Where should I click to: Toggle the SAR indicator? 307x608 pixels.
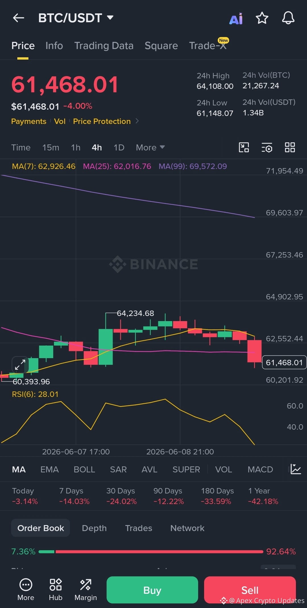pyautogui.click(x=118, y=469)
